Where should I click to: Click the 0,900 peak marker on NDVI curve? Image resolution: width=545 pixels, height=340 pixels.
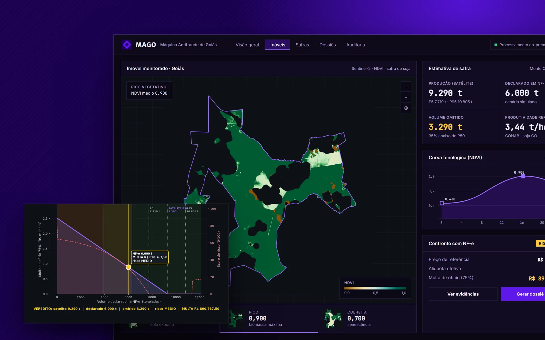(523, 176)
